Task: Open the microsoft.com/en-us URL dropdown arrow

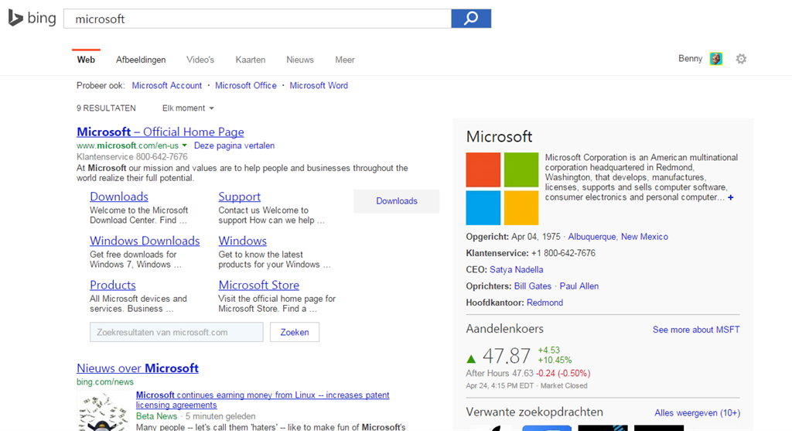Action: (x=184, y=145)
